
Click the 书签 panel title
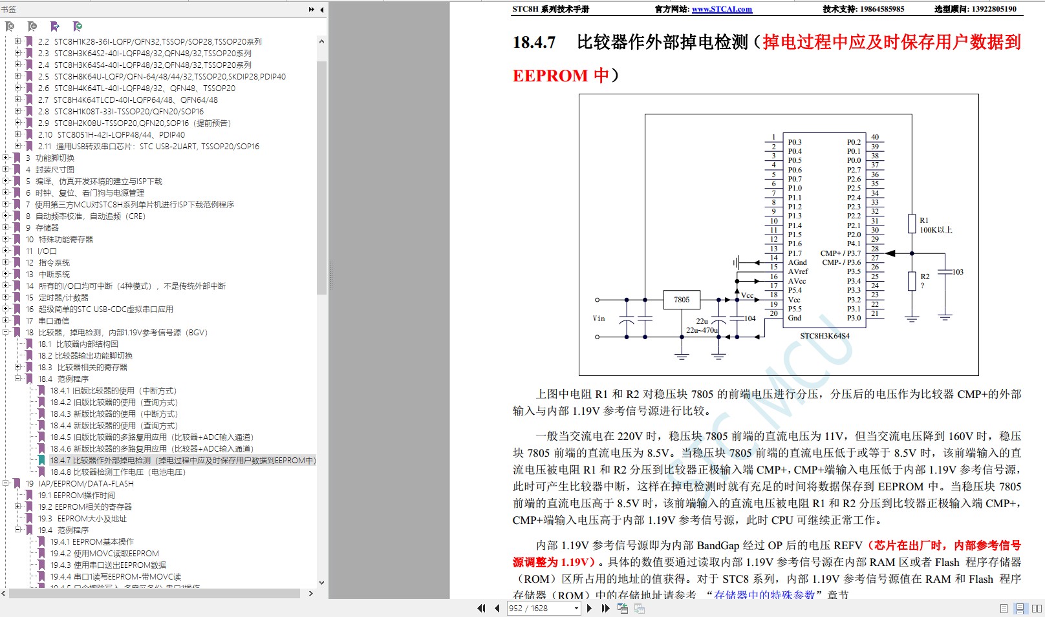(x=8, y=10)
